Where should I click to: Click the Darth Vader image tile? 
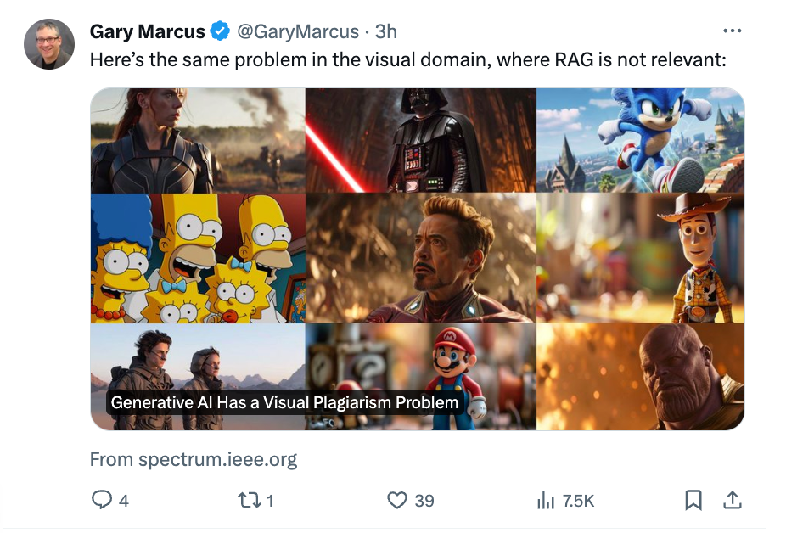(x=421, y=140)
